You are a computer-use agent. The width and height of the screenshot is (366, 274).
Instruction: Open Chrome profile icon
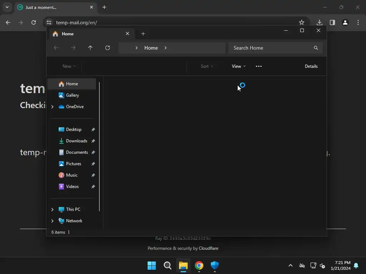[x=345, y=22]
